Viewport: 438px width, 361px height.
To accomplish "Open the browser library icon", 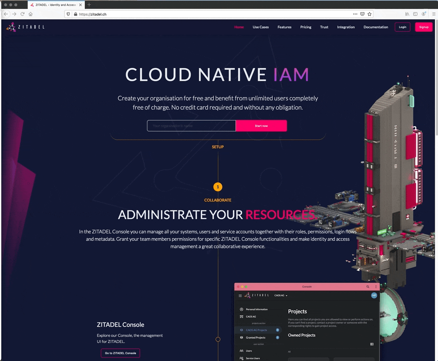I will [x=407, y=14].
